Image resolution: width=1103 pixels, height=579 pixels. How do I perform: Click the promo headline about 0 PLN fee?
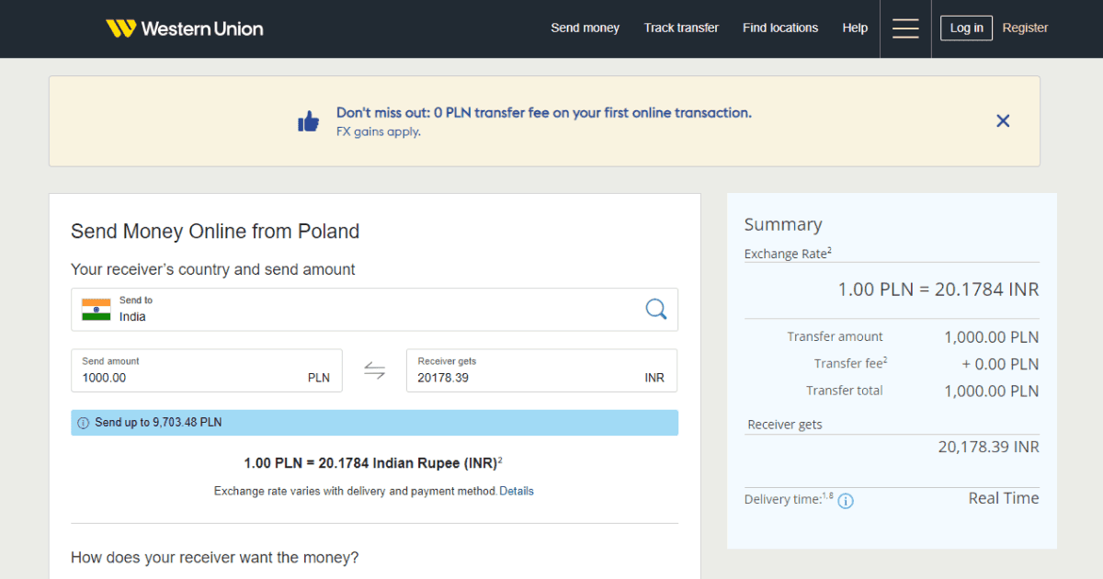coord(544,113)
